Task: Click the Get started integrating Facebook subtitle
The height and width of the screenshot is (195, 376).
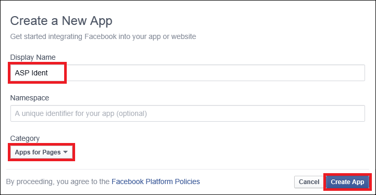Action: point(103,36)
